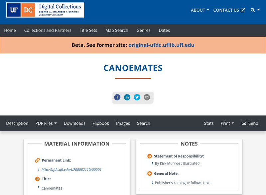The image size is (266, 195).
Task: Open permanent link ufdc.ufl.edu/UF00082110/00001
Action: (71, 169)
